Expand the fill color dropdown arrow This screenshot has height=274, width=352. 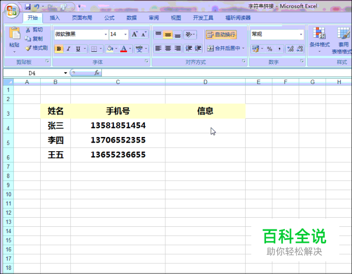[x=116, y=49]
